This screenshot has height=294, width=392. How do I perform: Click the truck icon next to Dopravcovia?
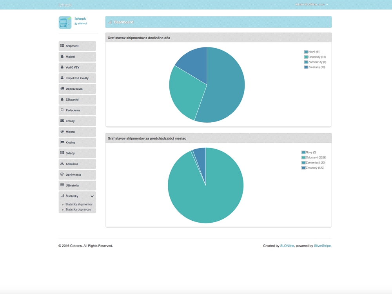pos(62,89)
